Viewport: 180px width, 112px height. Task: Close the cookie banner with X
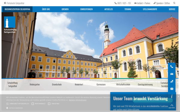pos(178,96)
